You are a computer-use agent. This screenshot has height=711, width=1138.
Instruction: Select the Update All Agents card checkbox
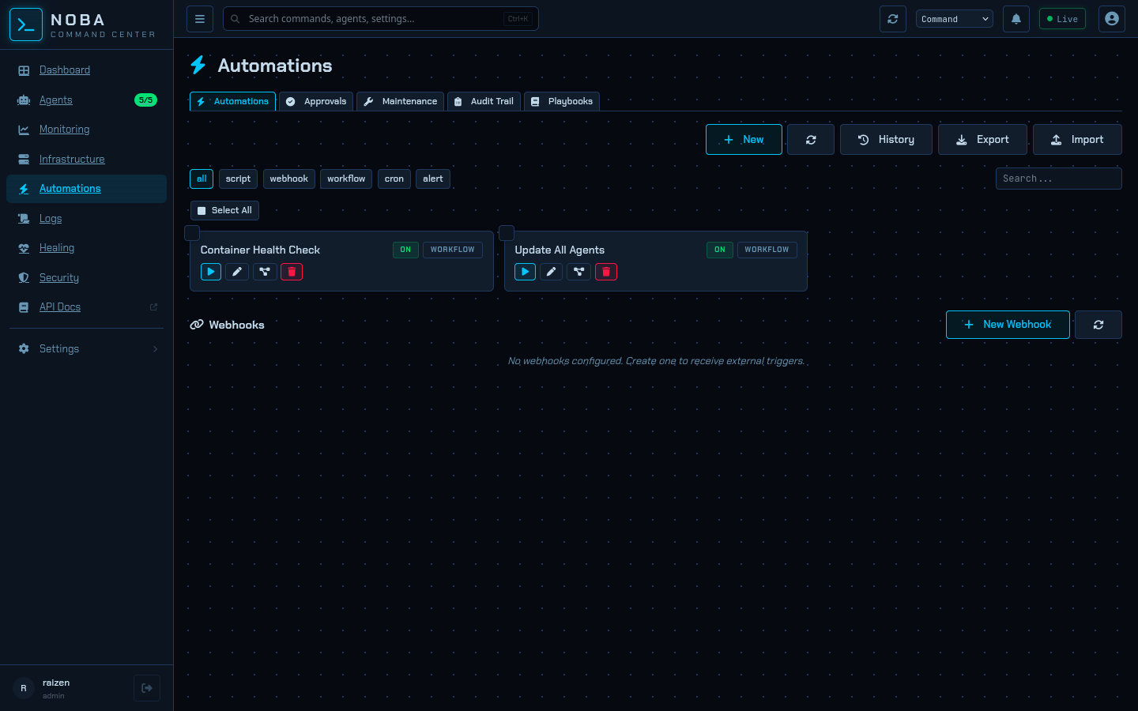pyautogui.click(x=507, y=232)
